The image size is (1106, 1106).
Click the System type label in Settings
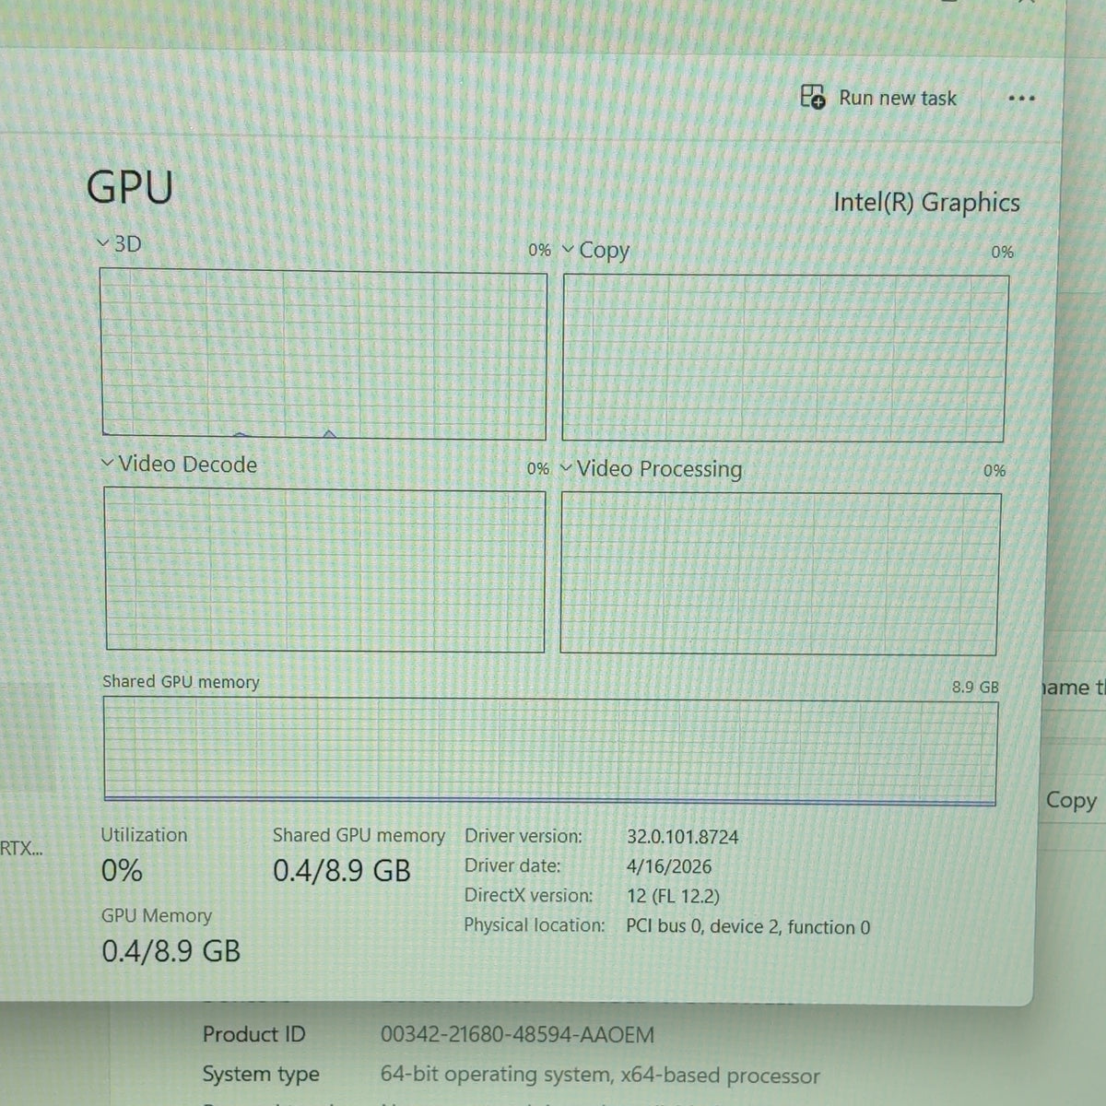[261, 1074]
